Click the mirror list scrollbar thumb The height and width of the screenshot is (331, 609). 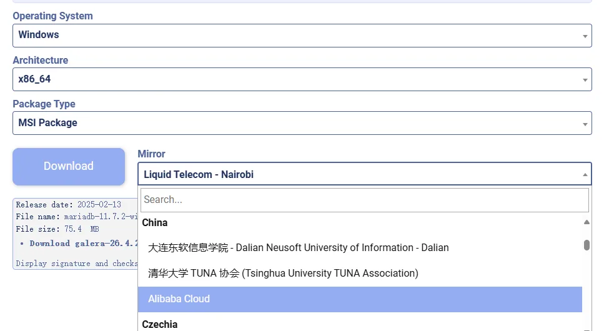587,245
